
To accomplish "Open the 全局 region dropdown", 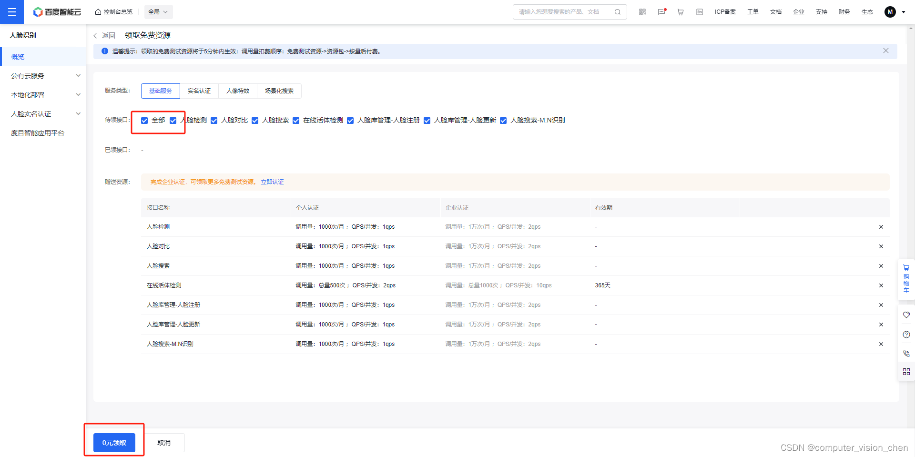I will [x=158, y=12].
